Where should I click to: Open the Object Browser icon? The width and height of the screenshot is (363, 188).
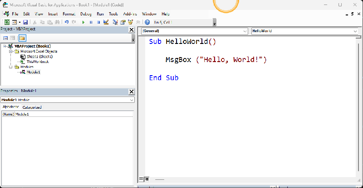(x=130, y=22)
